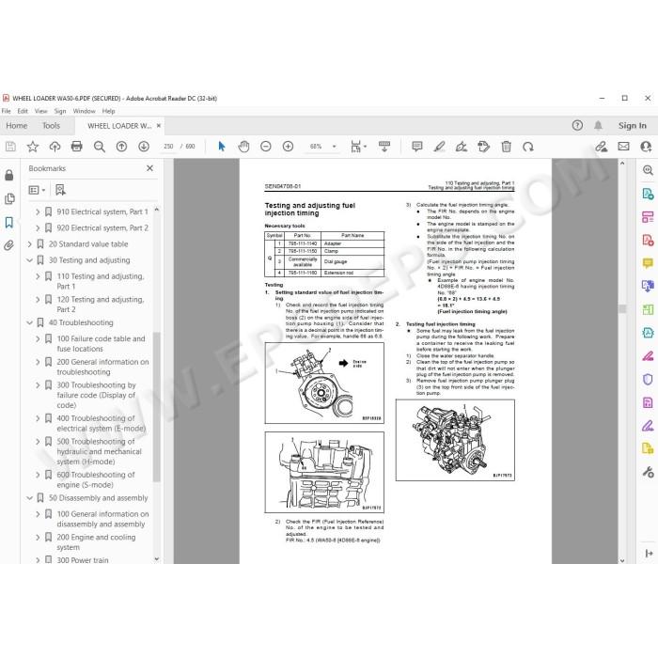Add the document to starred favorites
The height and width of the screenshot is (658, 658).
(32, 147)
